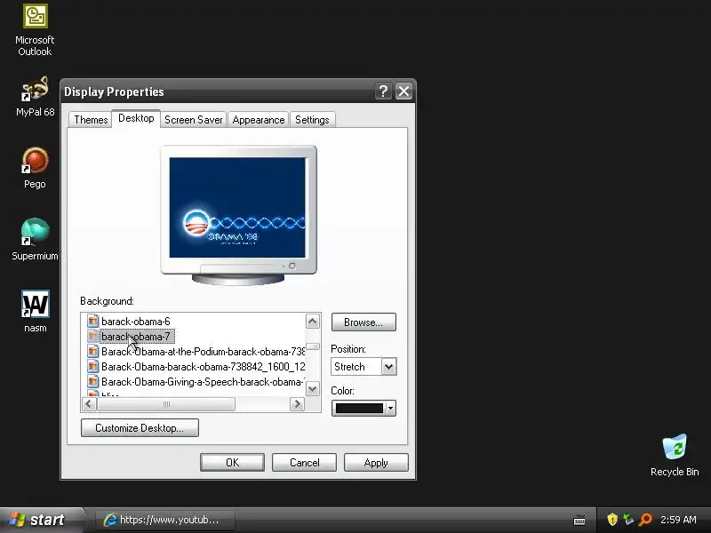
Task: Confirm with the OK button
Action: point(232,462)
